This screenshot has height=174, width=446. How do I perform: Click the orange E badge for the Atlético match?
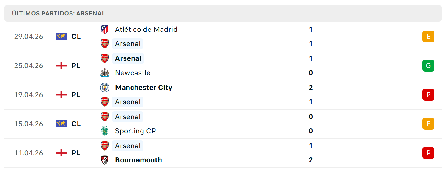tap(428, 37)
